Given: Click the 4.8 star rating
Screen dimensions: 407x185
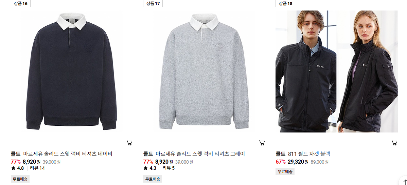Looking at the screenshot, I should coord(17,168).
